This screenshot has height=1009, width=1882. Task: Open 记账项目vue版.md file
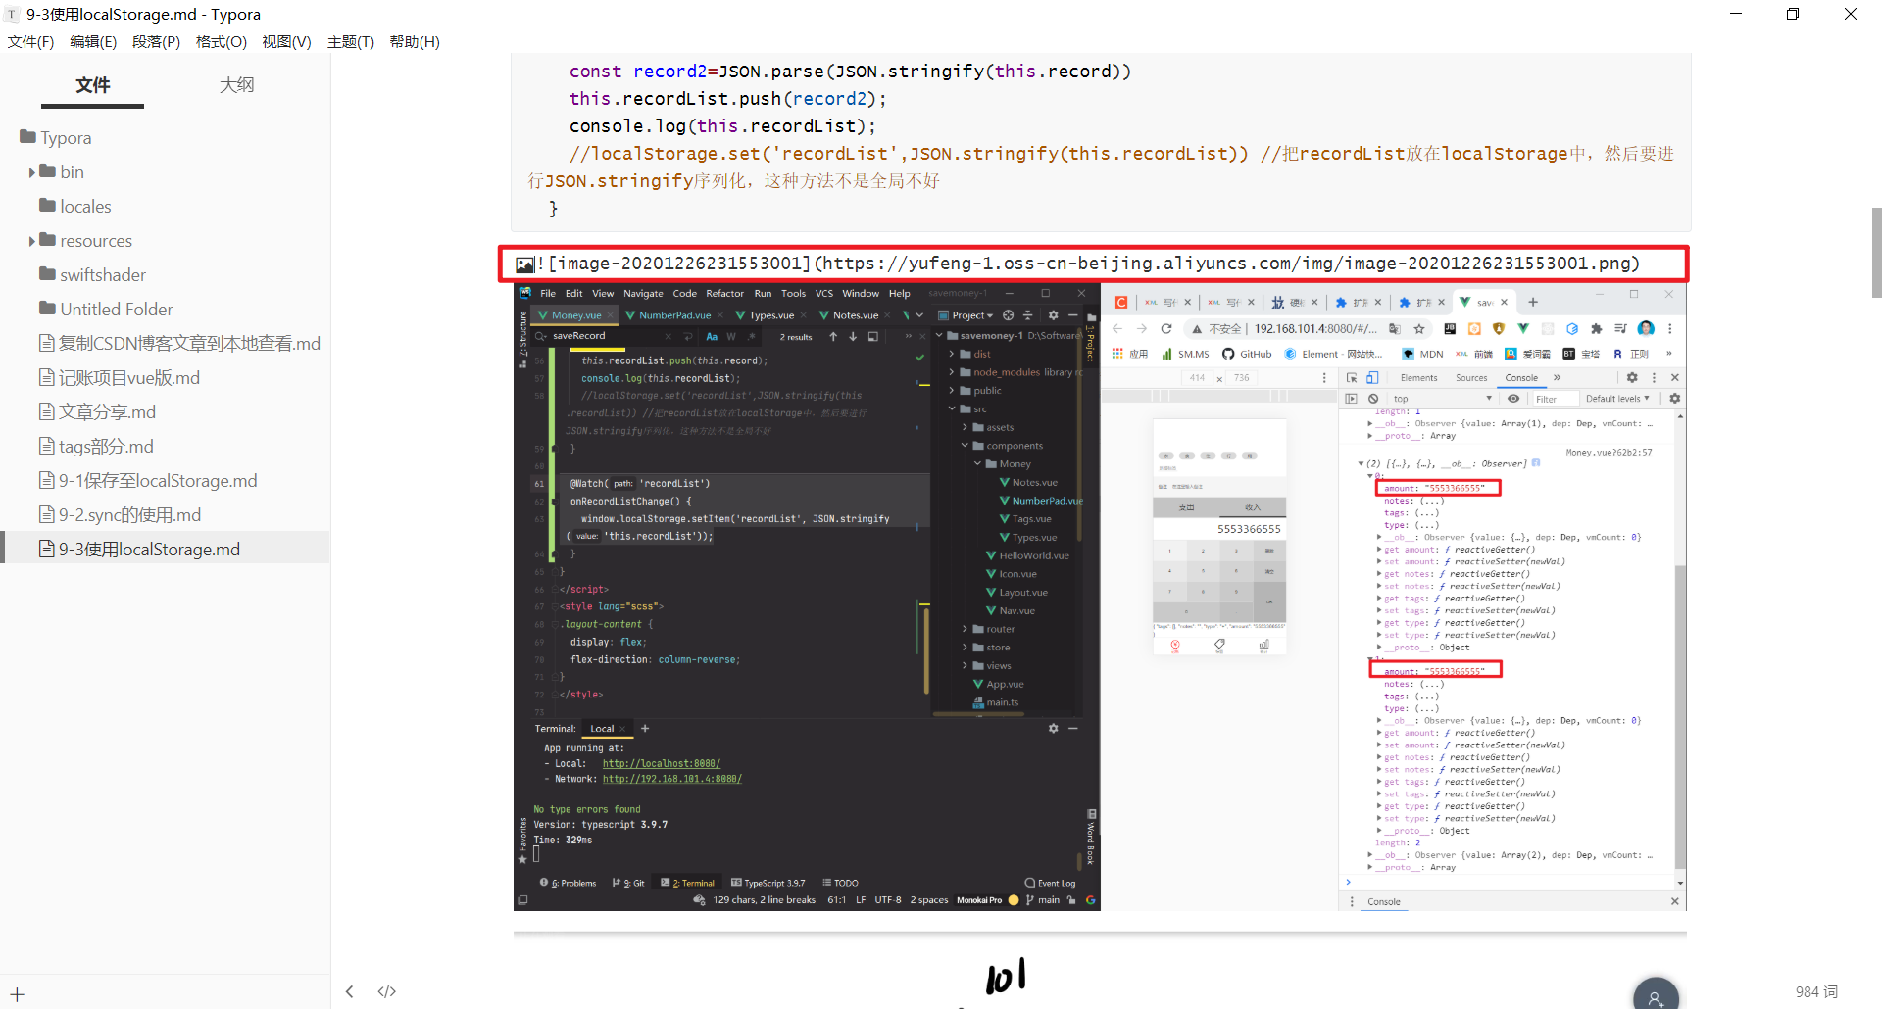120,378
